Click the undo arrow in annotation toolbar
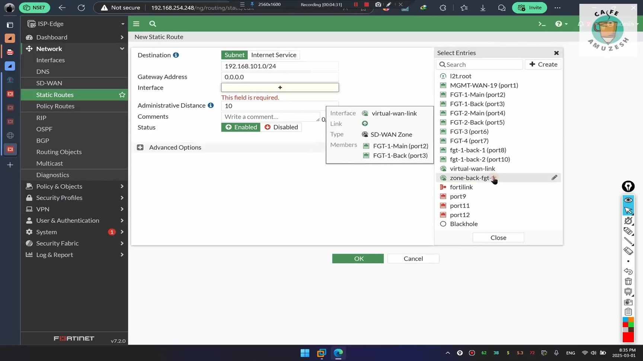 pos(628,271)
